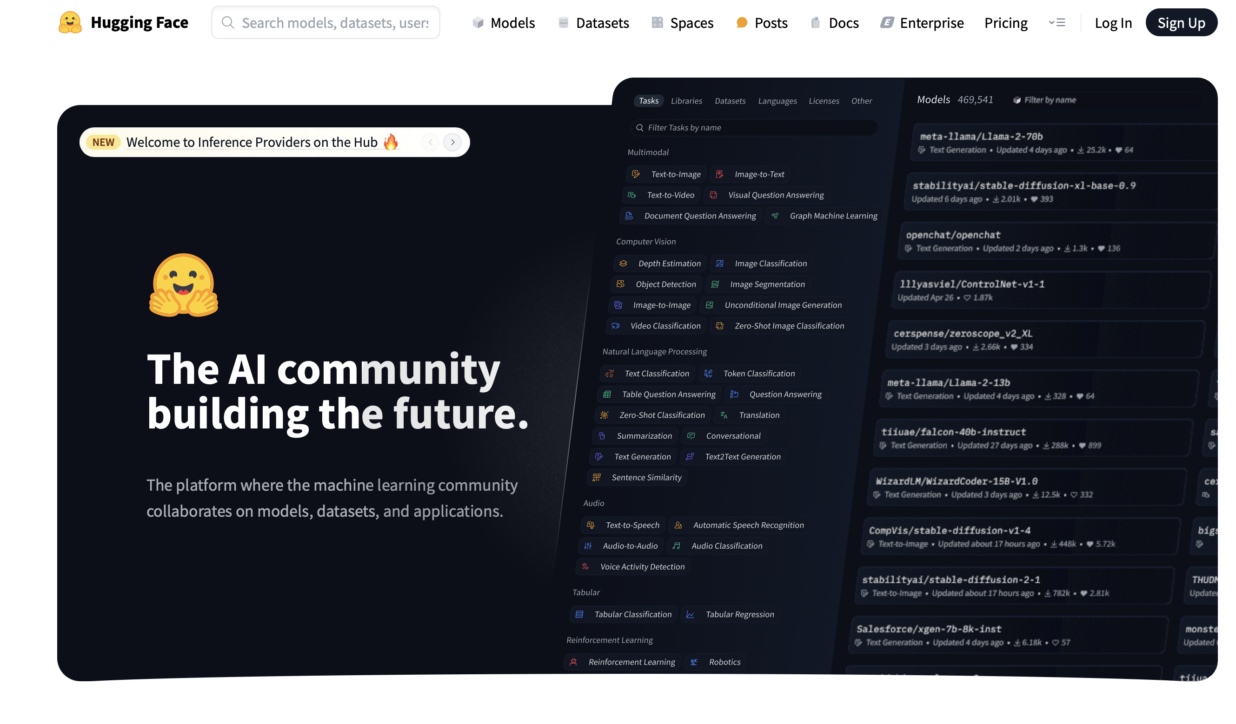The image size is (1236, 724).
Task: Click the Log In link
Action: tap(1113, 23)
